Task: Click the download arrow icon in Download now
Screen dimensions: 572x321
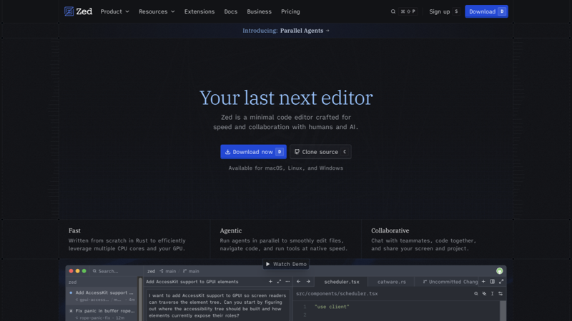Action: click(x=227, y=152)
